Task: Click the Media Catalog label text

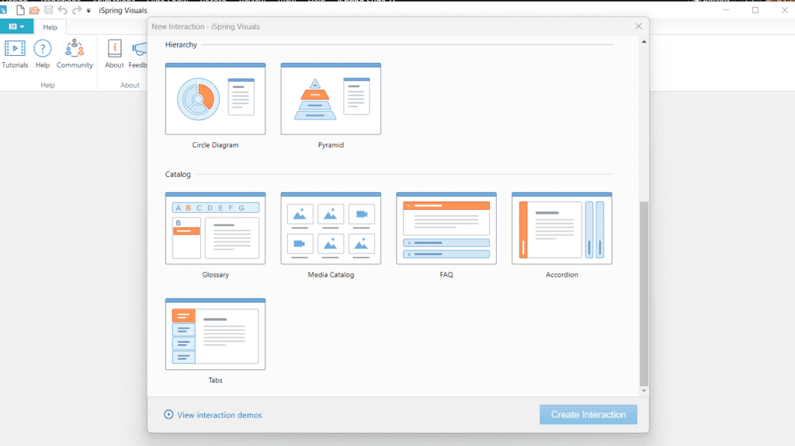Action: click(331, 274)
